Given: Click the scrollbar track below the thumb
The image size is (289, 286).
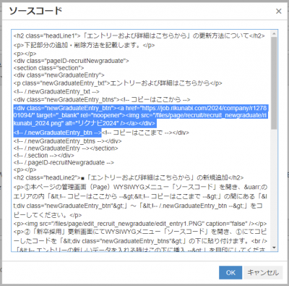Looking at the screenshot, I should [274, 187].
